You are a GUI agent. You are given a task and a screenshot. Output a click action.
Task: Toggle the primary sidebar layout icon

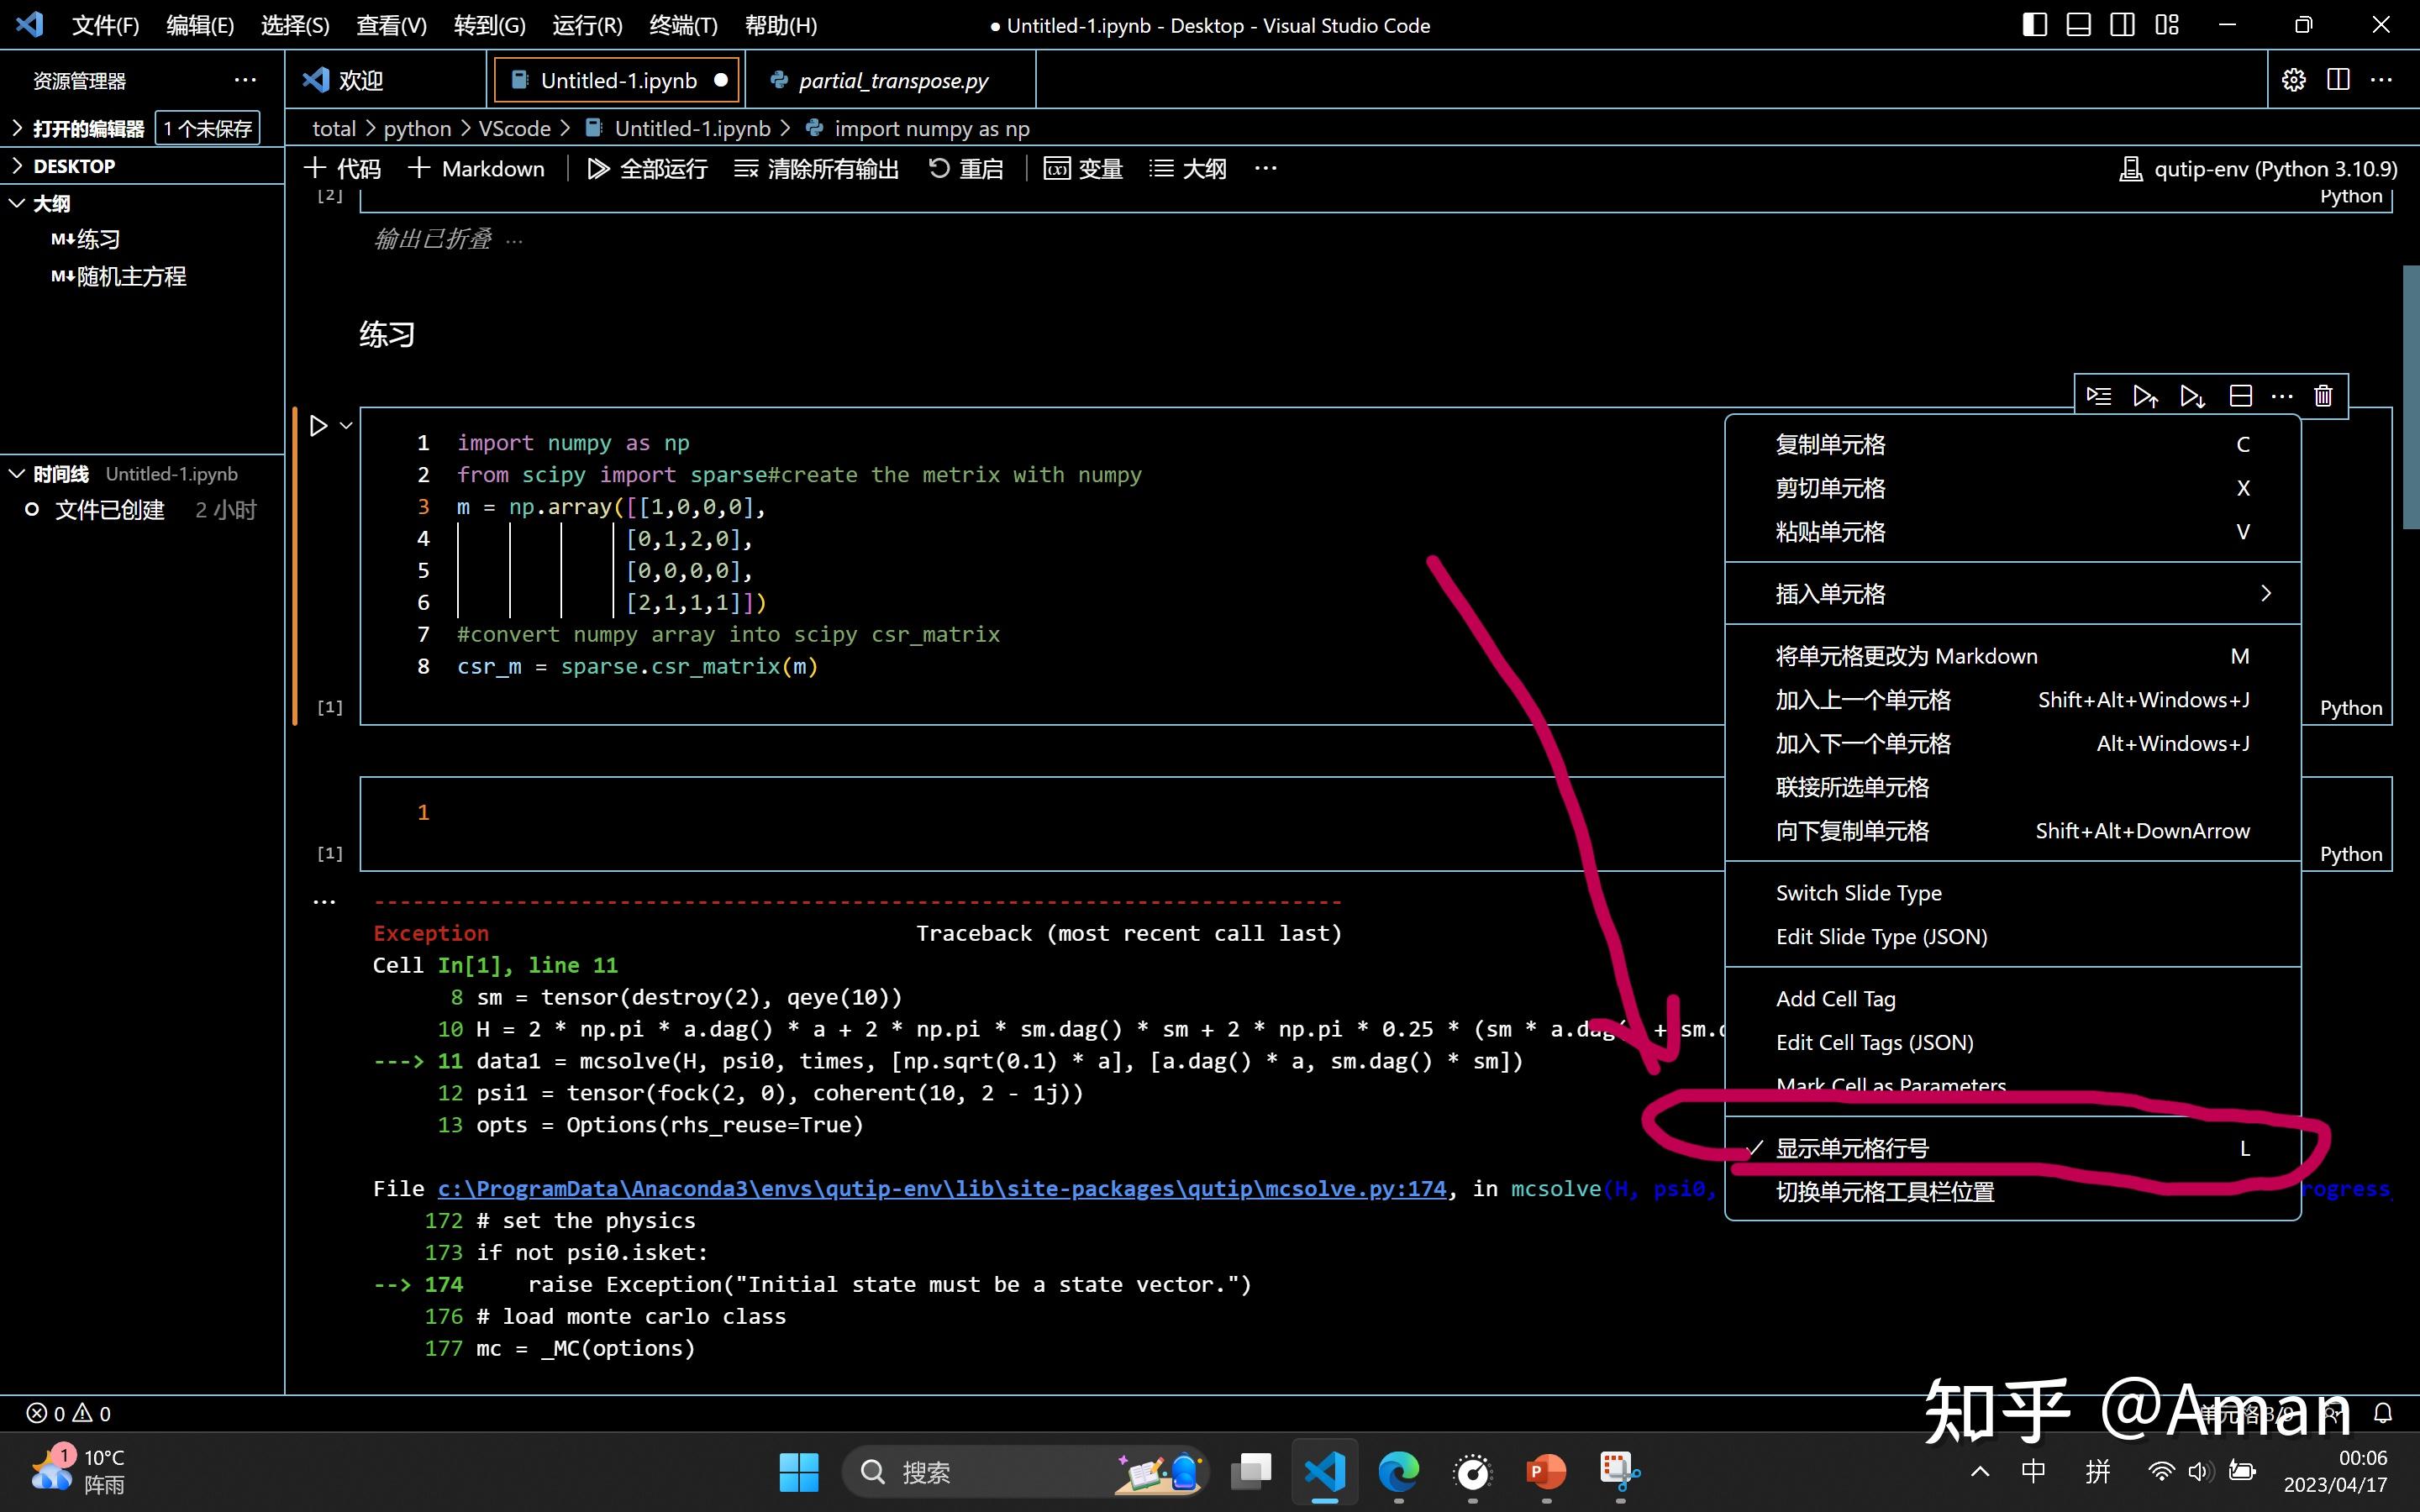click(2035, 24)
